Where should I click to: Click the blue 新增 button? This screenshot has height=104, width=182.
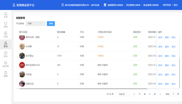click(x=51, y=24)
